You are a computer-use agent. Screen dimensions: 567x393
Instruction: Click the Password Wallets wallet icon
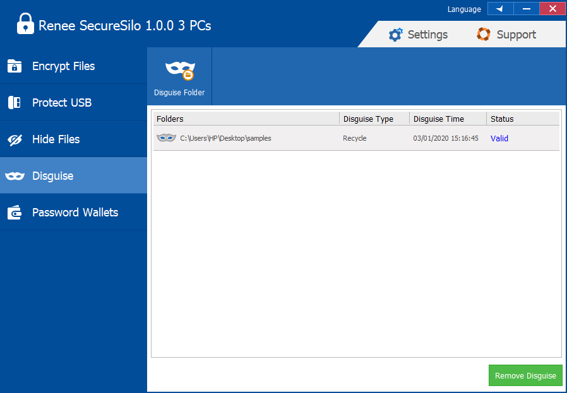pos(15,213)
